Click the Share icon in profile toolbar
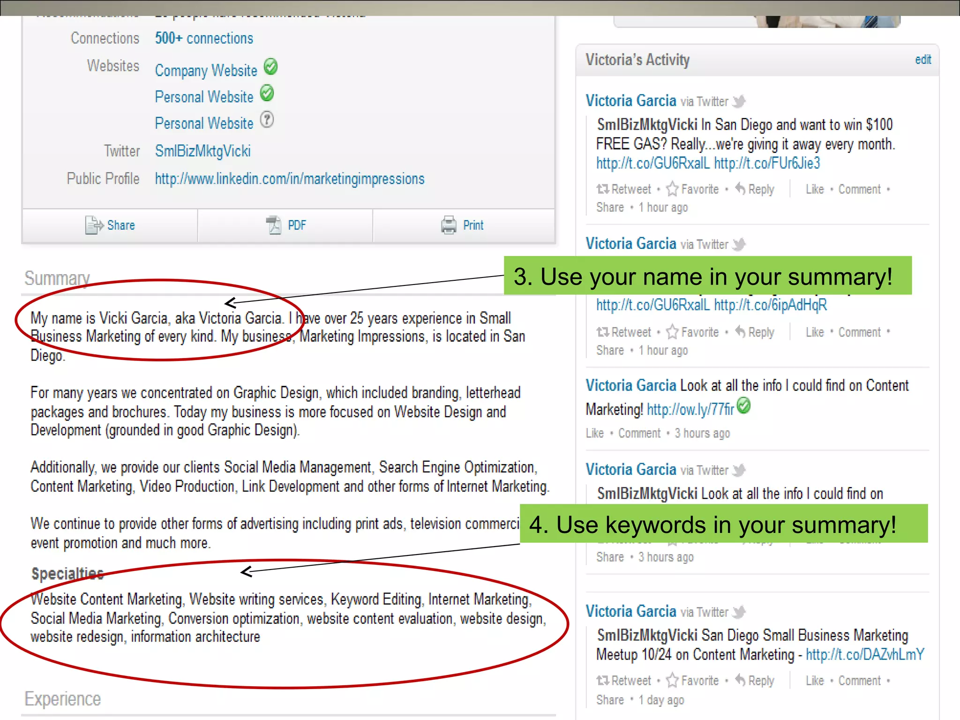The width and height of the screenshot is (960, 720). (x=94, y=225)
